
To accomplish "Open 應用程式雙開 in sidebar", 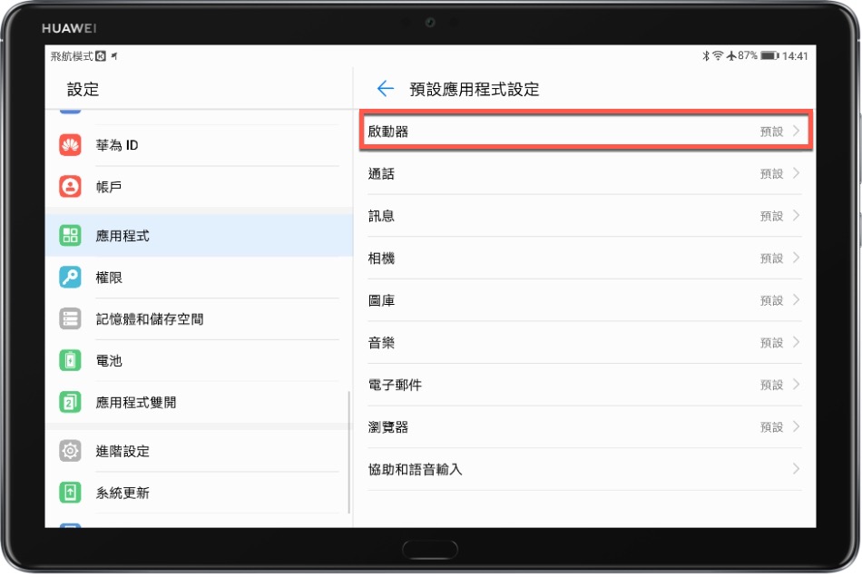I will pyautogui.click(x=199, y=403).
